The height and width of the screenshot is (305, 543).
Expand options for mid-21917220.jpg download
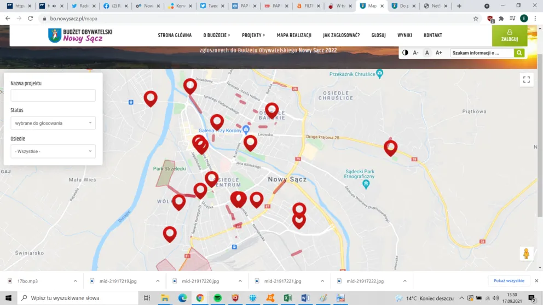click(240, 281)
